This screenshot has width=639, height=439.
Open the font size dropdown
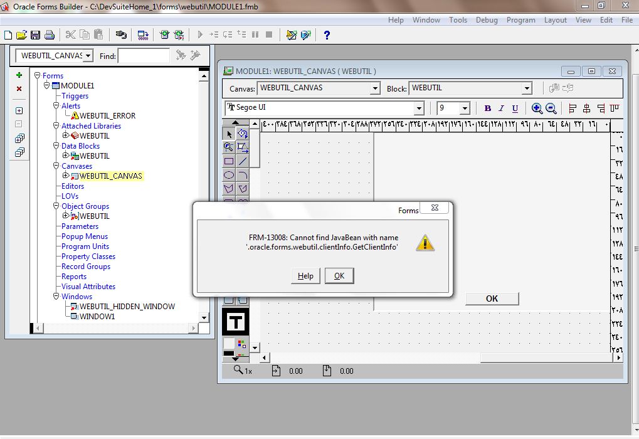click(x=465, y=108)
